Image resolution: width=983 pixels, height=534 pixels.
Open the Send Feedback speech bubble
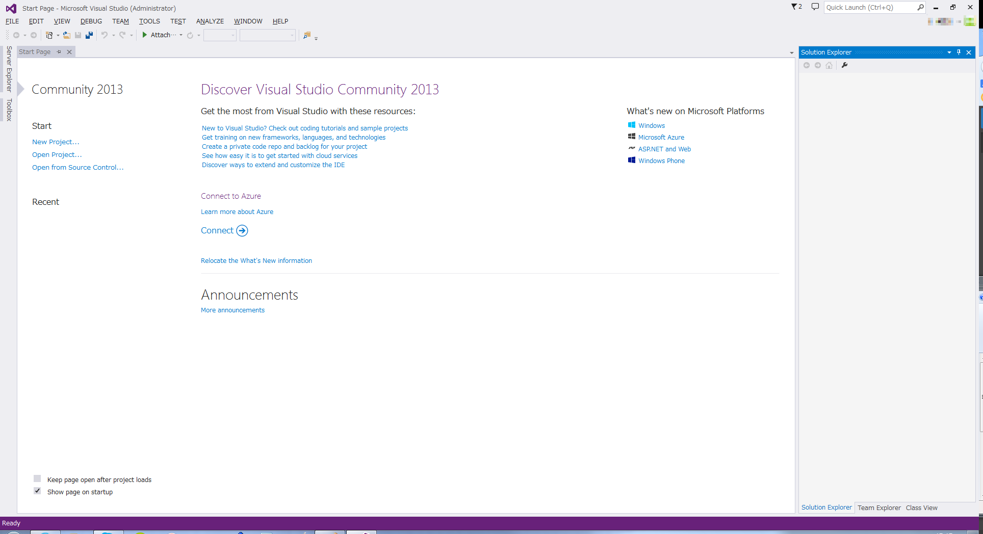[815, 7]
